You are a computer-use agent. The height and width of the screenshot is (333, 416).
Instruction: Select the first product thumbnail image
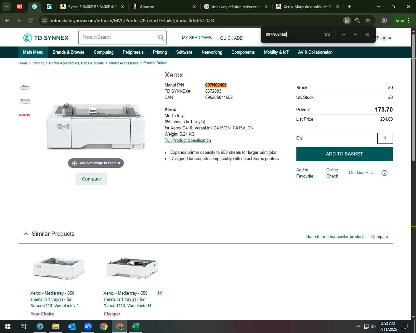point(25,87)
